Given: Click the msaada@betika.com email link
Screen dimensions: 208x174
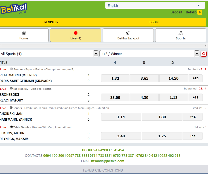Looking at the screenshot, I should click(x=108, y=161).
